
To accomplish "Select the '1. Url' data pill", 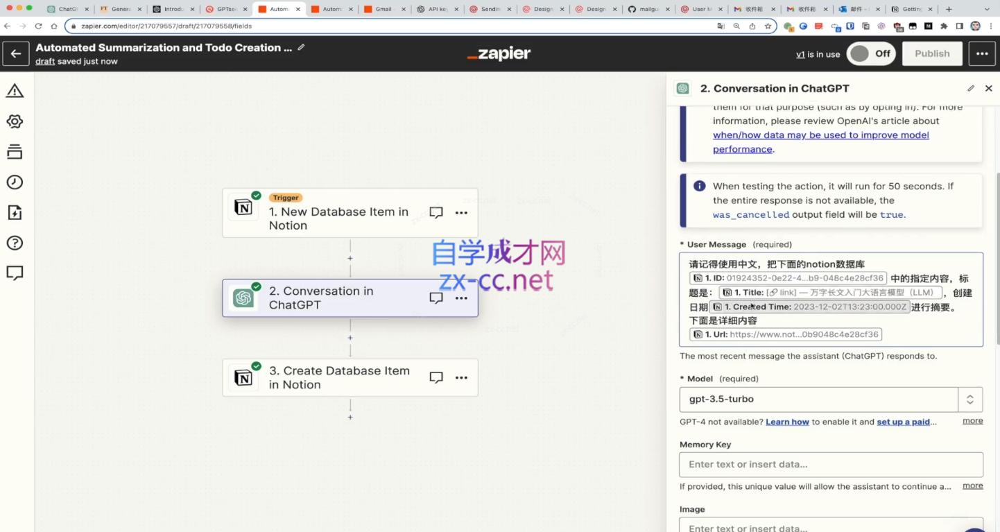I will pyautogui.click(x=786, y=334).
